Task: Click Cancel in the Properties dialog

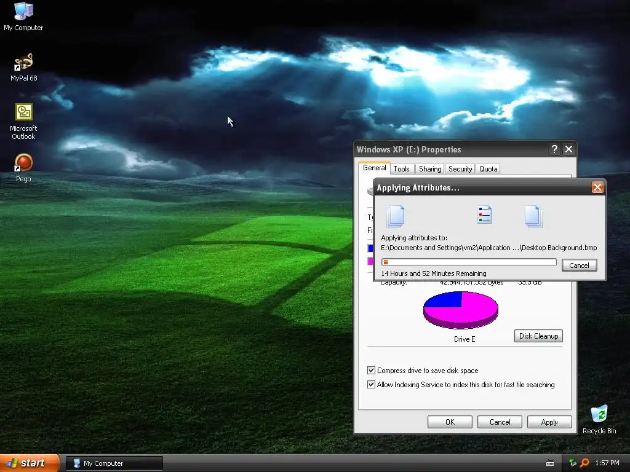Action: click(x=500, y=422)
